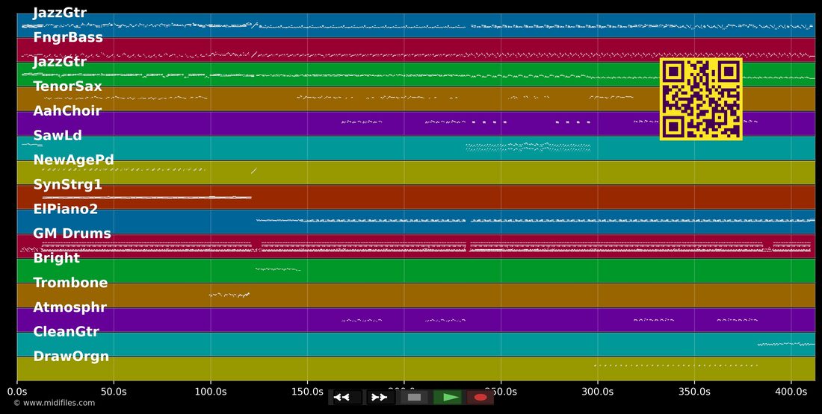Viewport: 822px width, 414px height.
Task: Select the DrawOrgn track label
Action: point(71,357)
